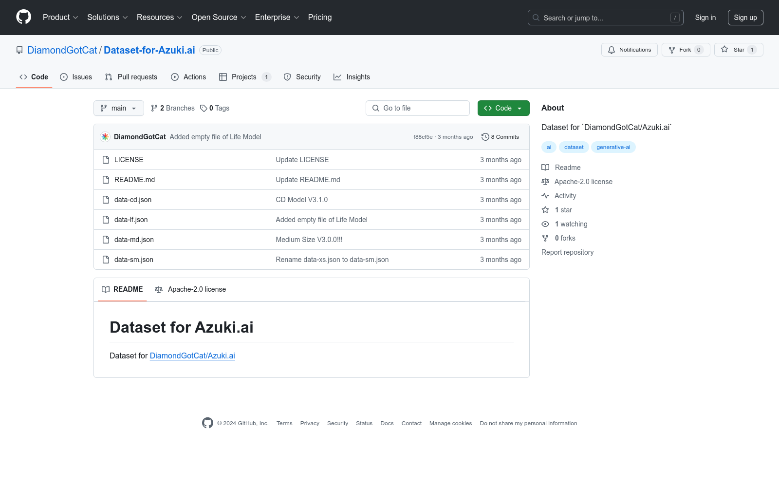Open the Insights tab

click(x=352, y=77)
